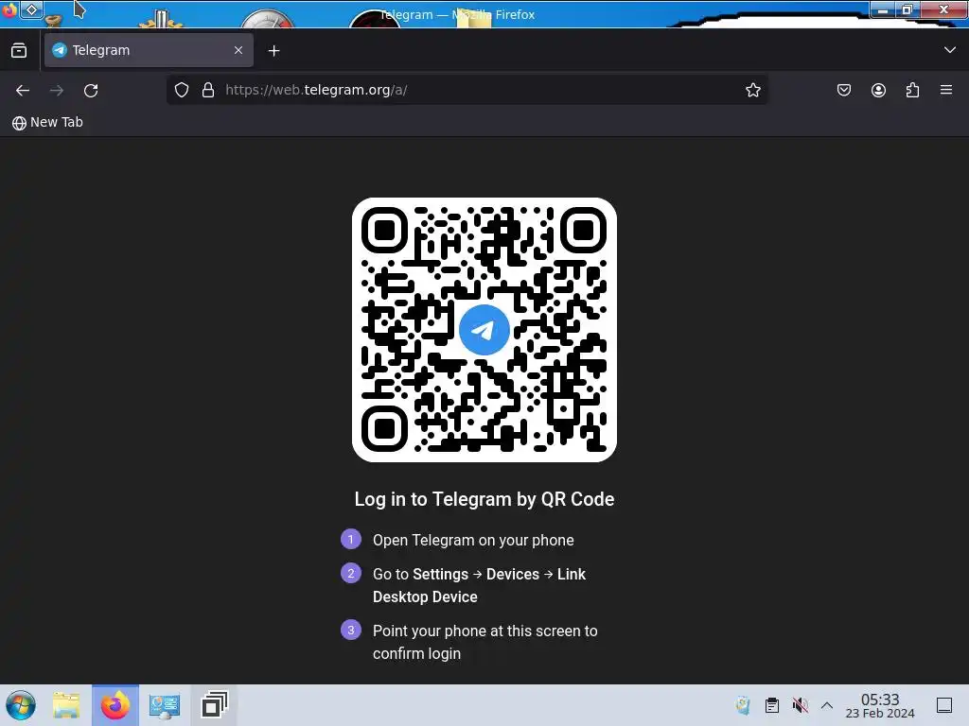
Task: Open a new tab with plus button
Action: coord(273,51)
